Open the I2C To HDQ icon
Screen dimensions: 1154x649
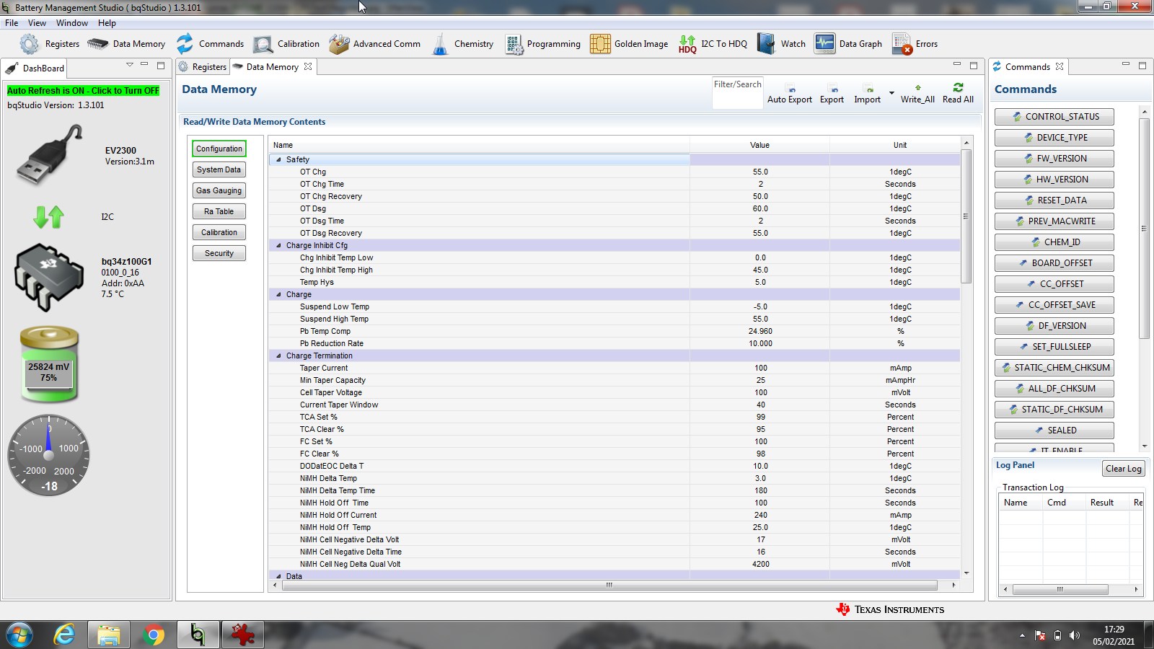[x=687, y=44]
